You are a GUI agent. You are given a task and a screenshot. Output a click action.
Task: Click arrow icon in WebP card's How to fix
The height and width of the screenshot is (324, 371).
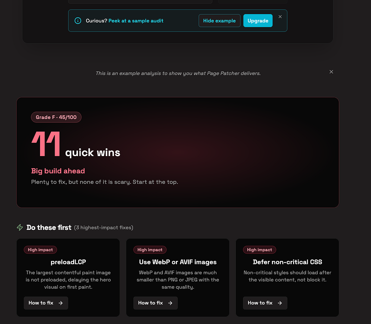click(x=170, y=303)
